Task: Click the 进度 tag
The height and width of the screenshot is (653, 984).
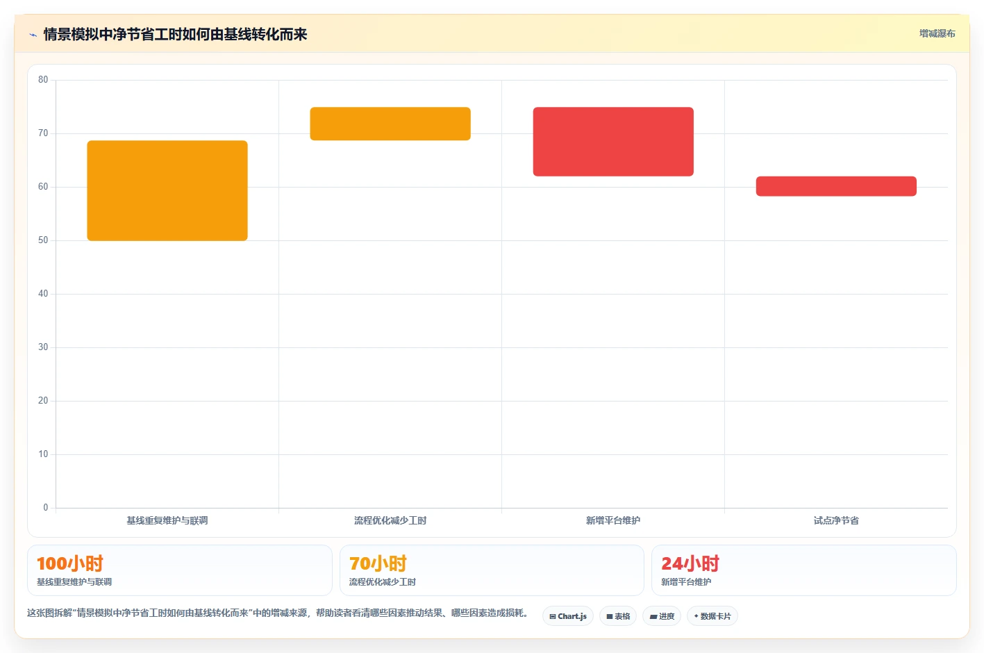Action: click(x=662, y=616)
